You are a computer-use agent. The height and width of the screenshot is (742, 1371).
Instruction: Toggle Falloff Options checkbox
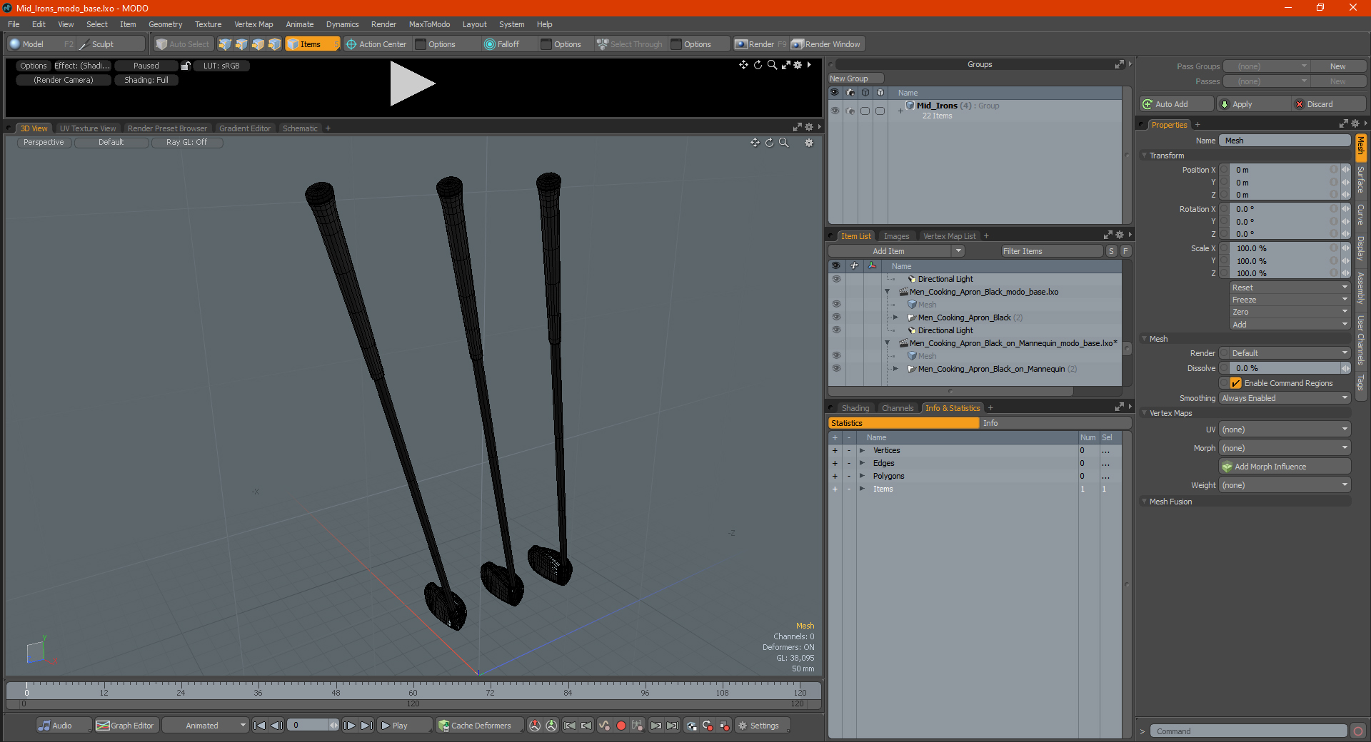pyautogui.click(x=546, y=44)
